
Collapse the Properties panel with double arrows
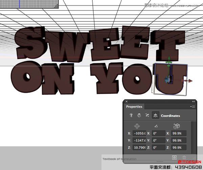coord(194,101)
